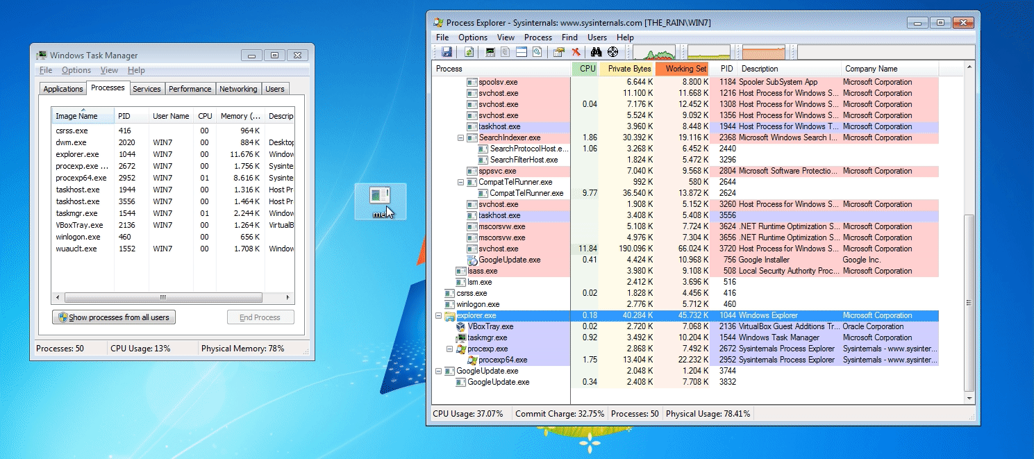The width and height of the screenshot is (1034, 459).
Task: Sort Task Manager by Image Name column
Action: [x=83, y=116]
